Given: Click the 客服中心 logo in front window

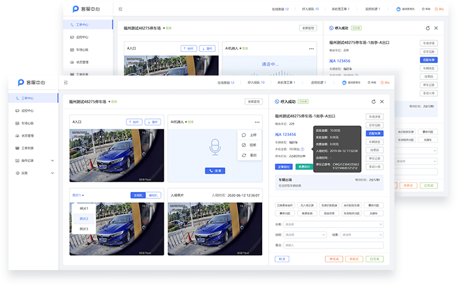Looking at the screenshot, I should pos(31,83).
